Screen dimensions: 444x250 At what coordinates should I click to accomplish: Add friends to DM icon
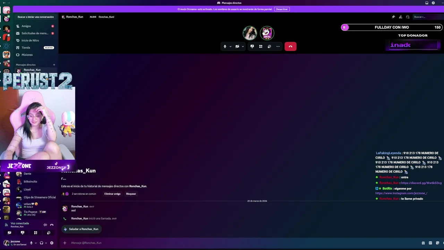tap(401, 17)
